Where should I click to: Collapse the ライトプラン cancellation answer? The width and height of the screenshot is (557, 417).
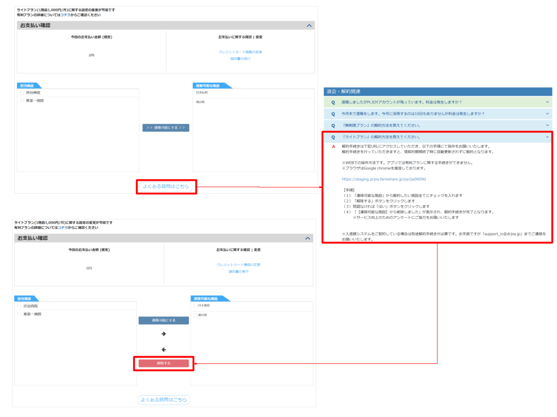[x=547, y=137]
